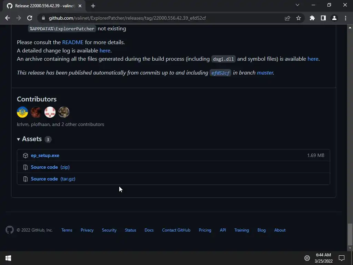
Task: Open the master branch link
Action: 265,72
